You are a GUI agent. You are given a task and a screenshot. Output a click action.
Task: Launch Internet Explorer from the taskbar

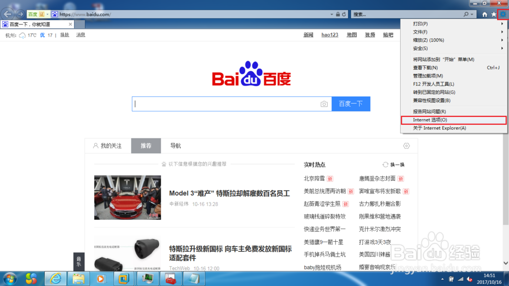click(55, 279)
